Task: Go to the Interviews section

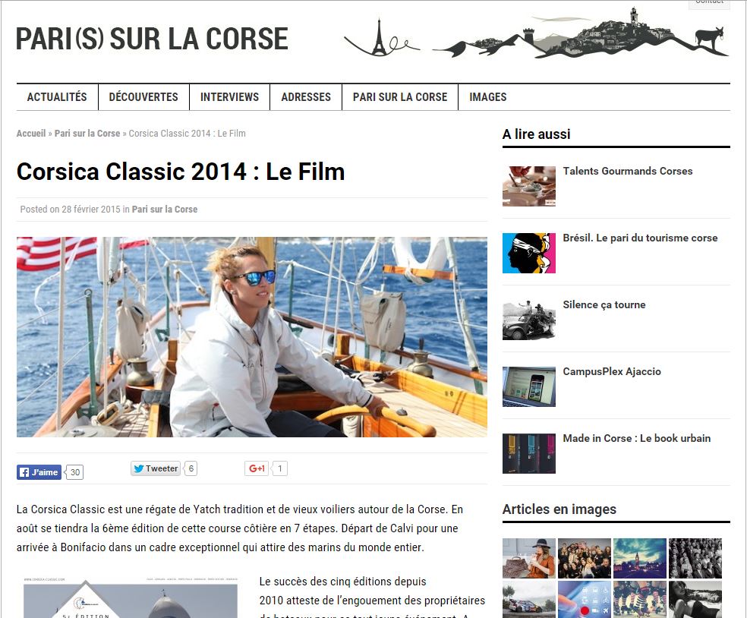Action: click(229, 96)
